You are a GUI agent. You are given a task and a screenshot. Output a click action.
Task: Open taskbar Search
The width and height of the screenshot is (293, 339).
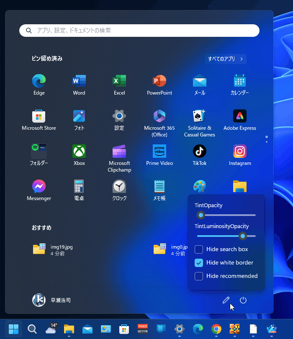point(32,329)
